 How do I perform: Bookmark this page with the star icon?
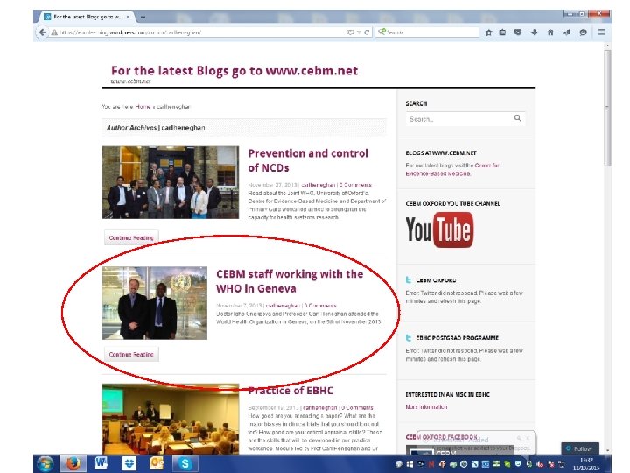488,32
